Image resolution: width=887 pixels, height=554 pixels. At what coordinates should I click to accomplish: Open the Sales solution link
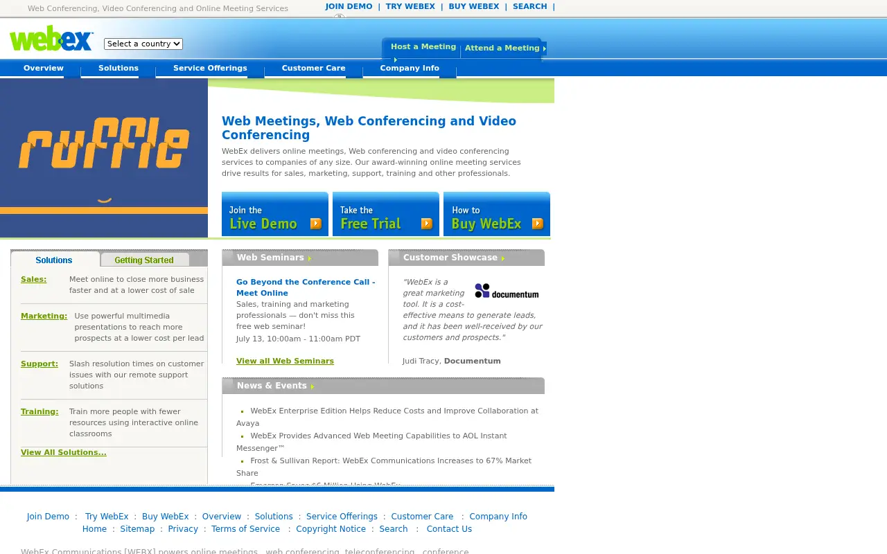(34, 280)
